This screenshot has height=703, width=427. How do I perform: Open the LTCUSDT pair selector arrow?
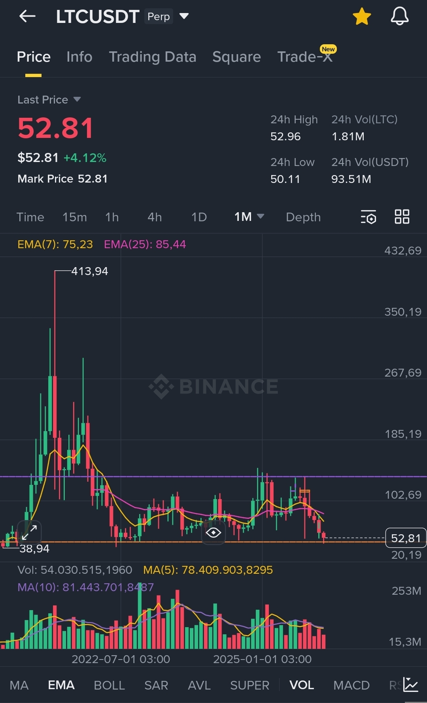184,16
